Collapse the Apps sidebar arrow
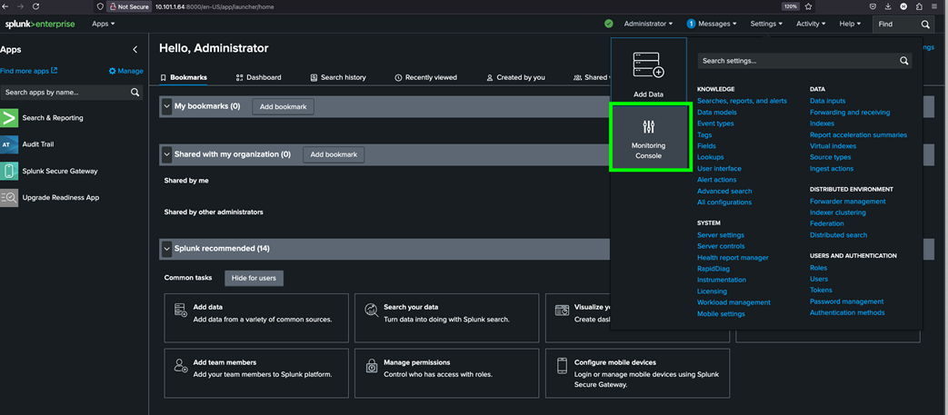 [x=135, y=50]
